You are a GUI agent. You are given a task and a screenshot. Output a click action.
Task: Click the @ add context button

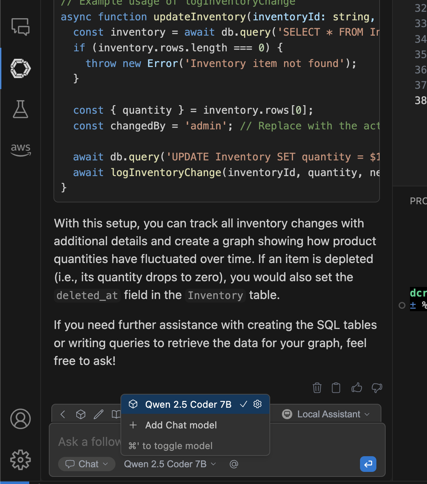[234, 464]
